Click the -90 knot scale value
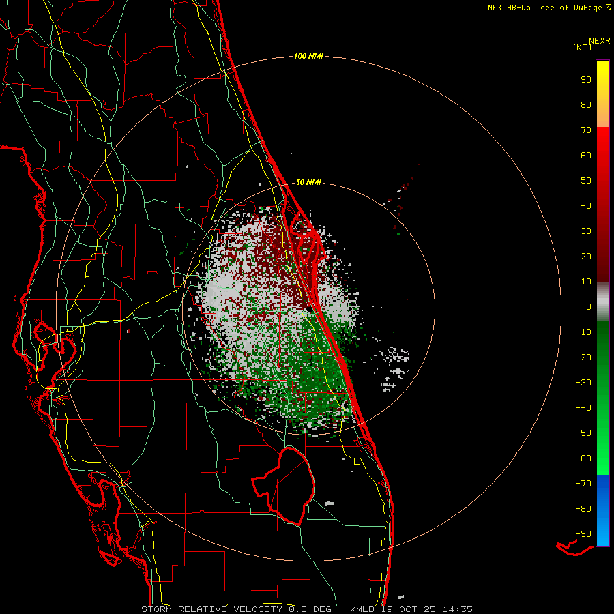Viewport: 614px width, 614px height. click(583, 533)
